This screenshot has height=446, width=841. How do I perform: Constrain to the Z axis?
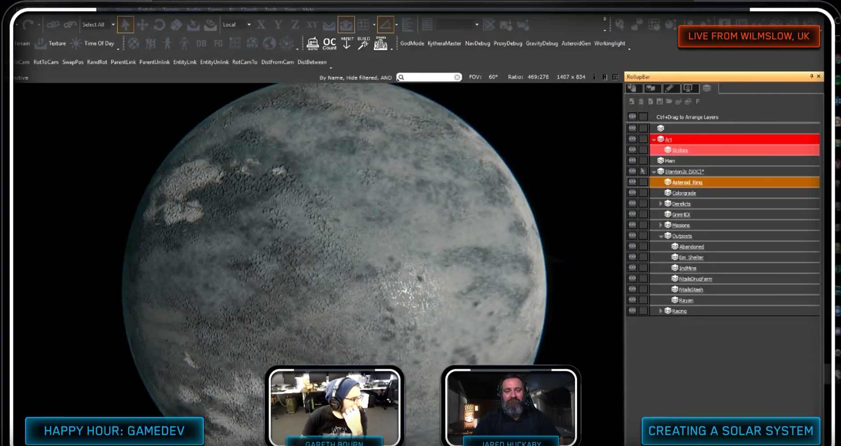point(294,25)
